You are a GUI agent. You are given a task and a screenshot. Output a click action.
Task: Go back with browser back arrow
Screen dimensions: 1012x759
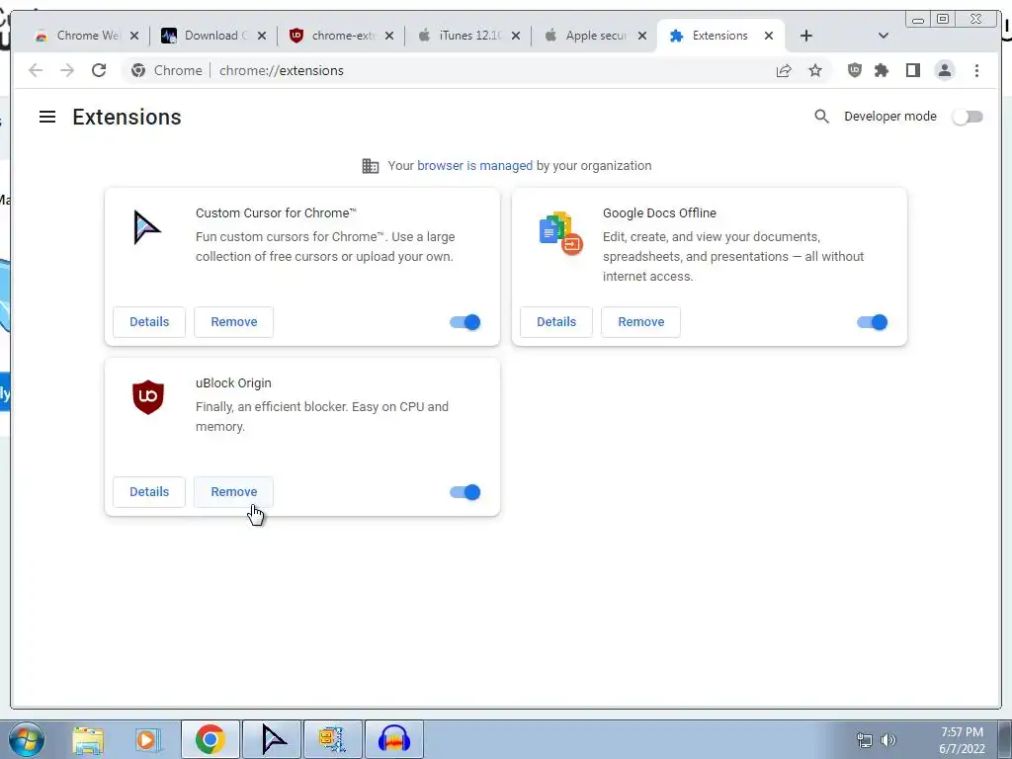pyautogui.click(x=36, y=70)
